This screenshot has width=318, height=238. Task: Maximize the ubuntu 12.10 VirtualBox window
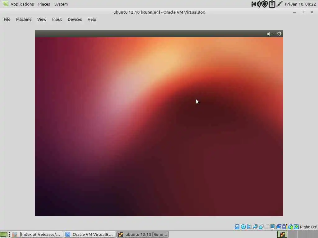pos(303,12)
